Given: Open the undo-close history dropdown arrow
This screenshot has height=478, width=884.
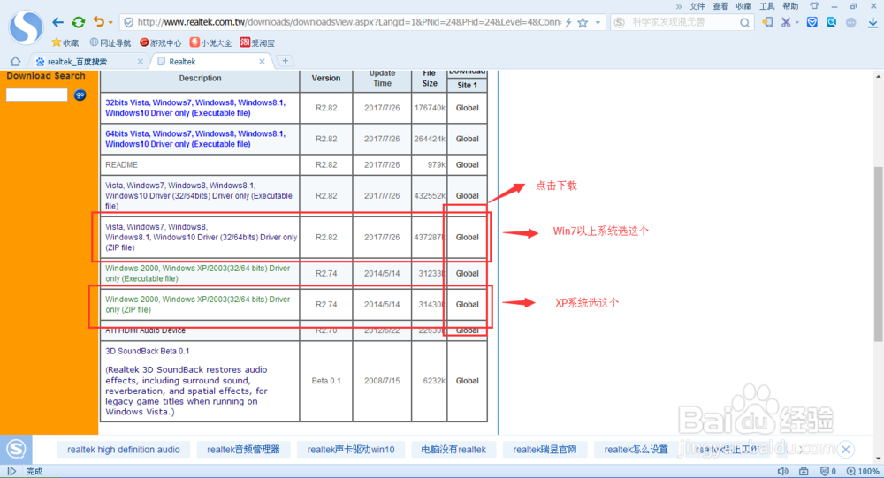Looking at the screenshot, I should click(110, 23).
